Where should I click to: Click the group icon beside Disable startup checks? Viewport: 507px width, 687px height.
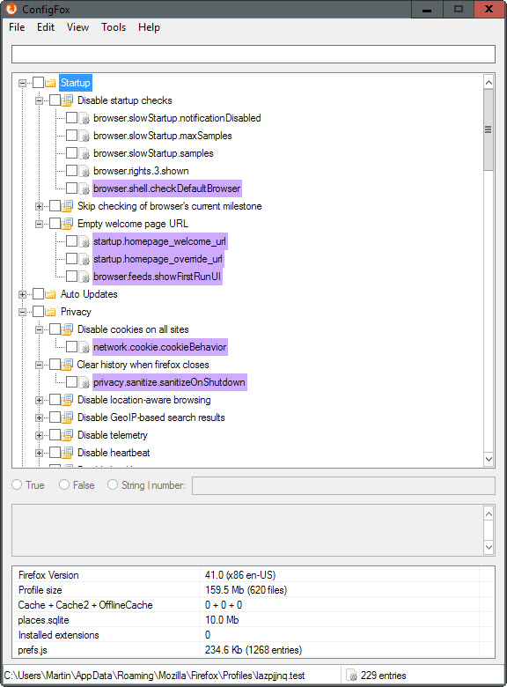[x=67, y=100]
